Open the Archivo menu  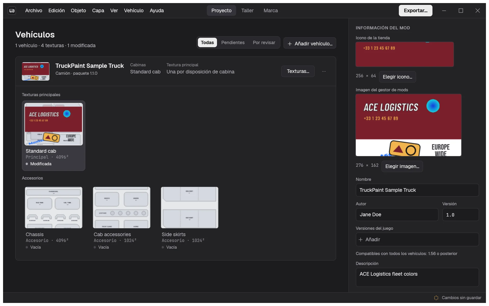(34, 11)
